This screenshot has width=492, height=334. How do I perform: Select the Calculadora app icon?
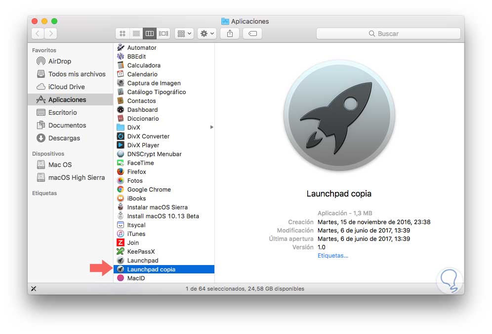point(121,66)
